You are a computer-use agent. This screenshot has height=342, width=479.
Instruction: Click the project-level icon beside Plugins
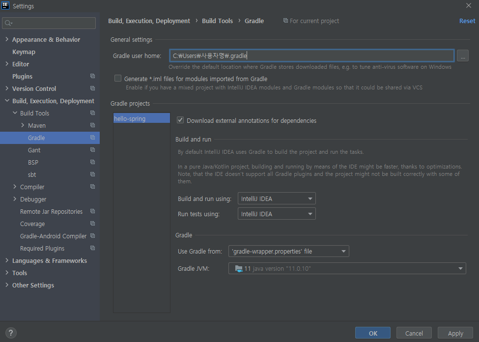(x=92, y=76)
